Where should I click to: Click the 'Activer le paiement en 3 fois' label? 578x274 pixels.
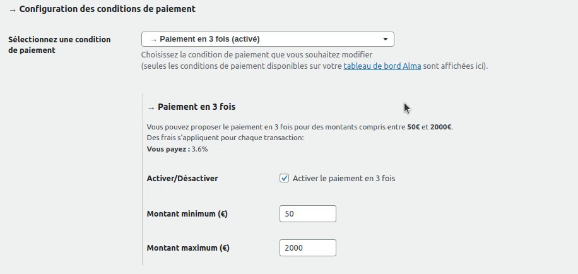[344, 179]
